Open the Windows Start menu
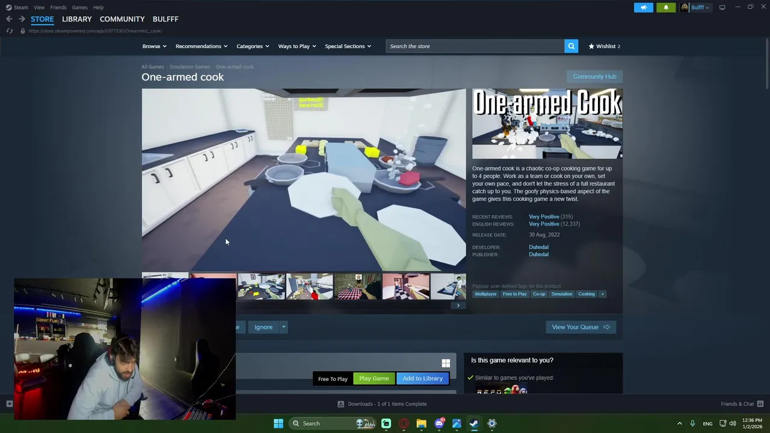770x433 pixels. coord(278,423)
